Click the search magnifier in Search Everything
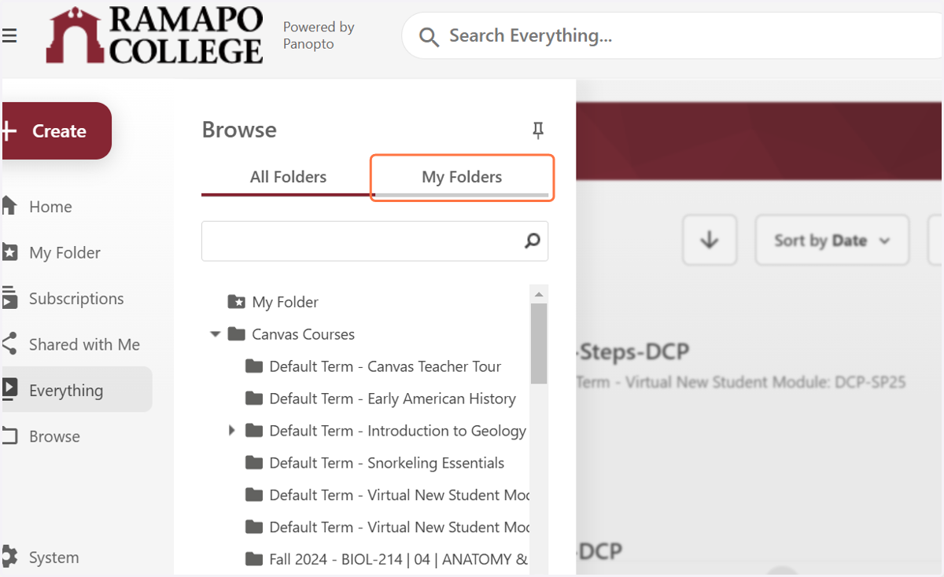 tap(429, 37)
